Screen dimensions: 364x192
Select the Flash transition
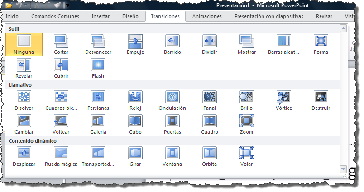point(98,68)
